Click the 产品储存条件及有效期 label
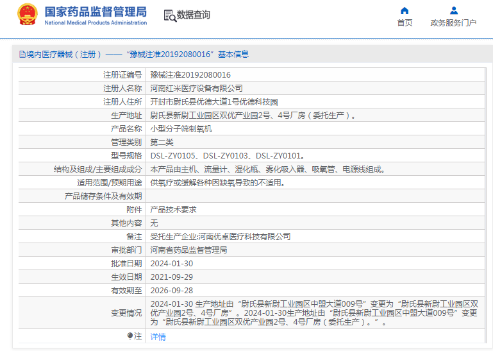Image resolution: width=493 pixels, height=351 pixels. coord(103,196)
